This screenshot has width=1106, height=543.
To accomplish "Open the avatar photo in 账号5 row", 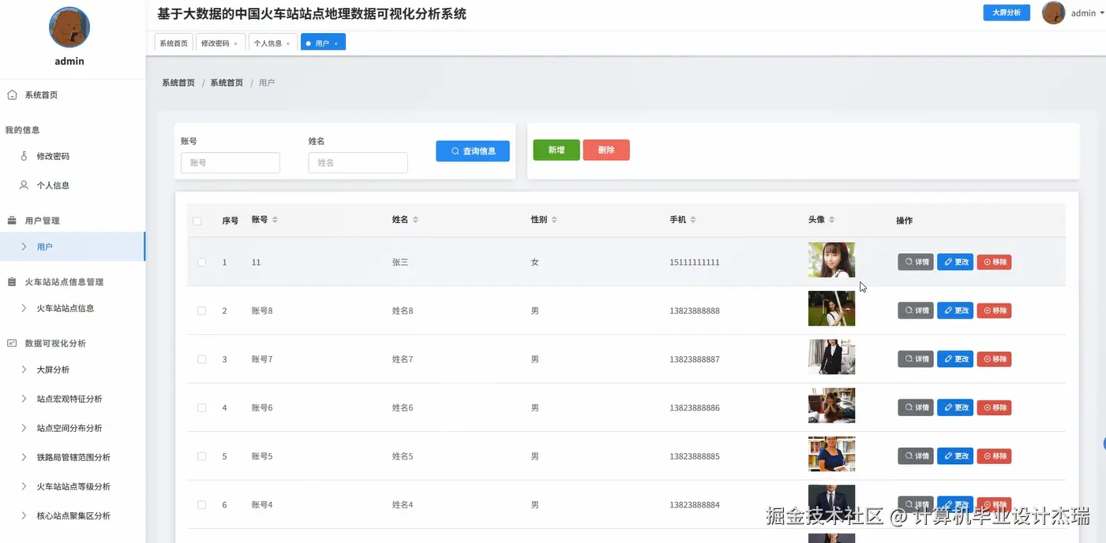I will point(831,455).
